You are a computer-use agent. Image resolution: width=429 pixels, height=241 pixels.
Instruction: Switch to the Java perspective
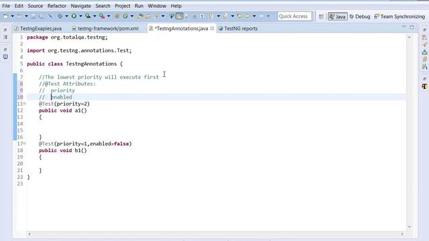coord(338,17)
